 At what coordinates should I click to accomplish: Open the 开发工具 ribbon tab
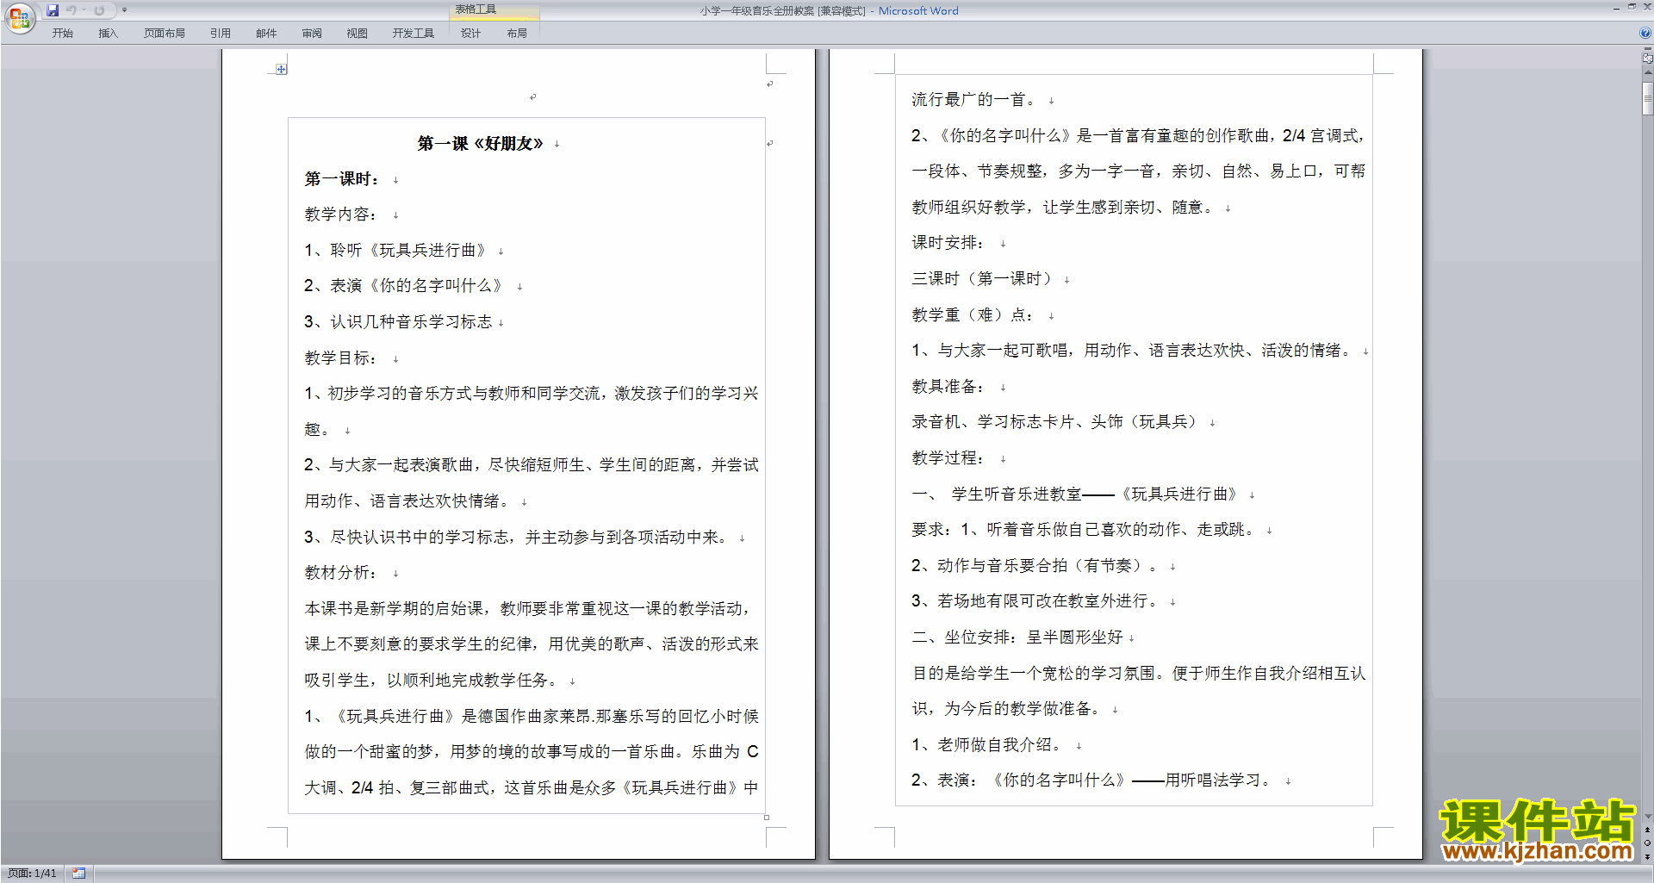[413, 33]
